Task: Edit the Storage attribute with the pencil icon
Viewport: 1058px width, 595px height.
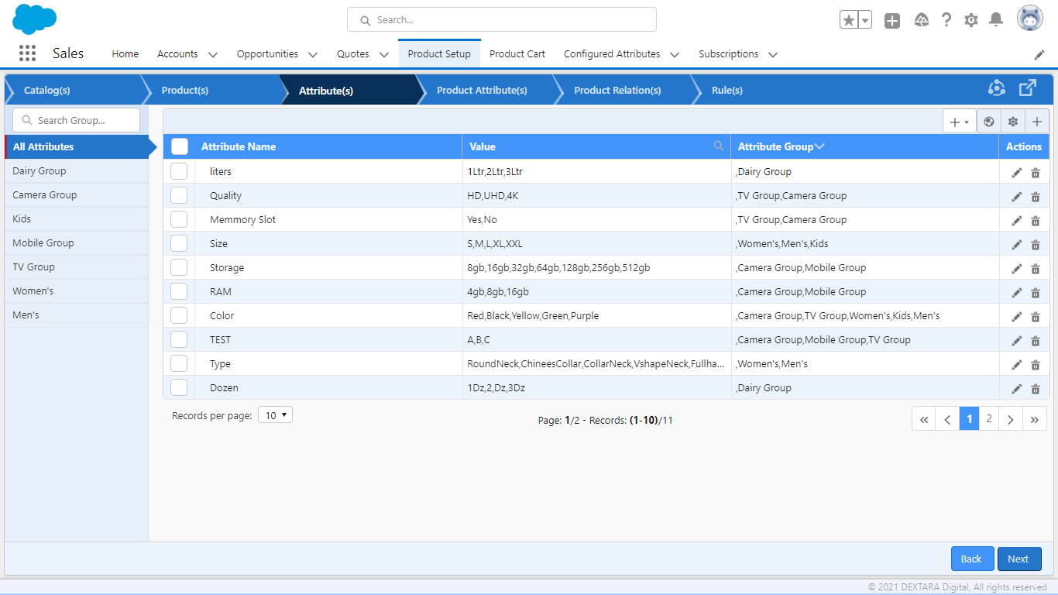Action: click(x=1017, y=268)
